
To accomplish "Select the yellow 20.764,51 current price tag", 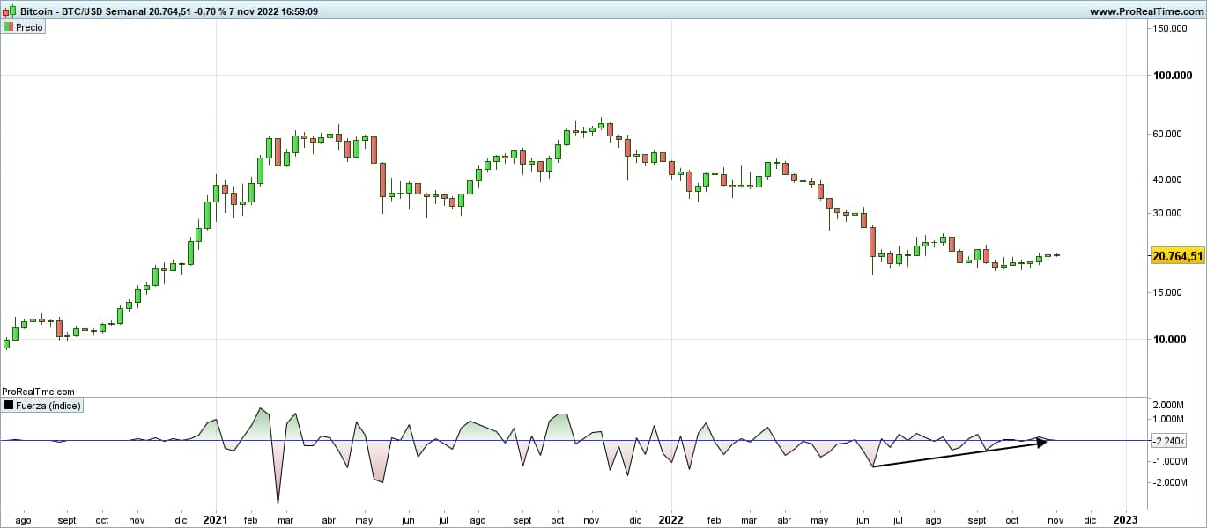I will point(1178,256).
